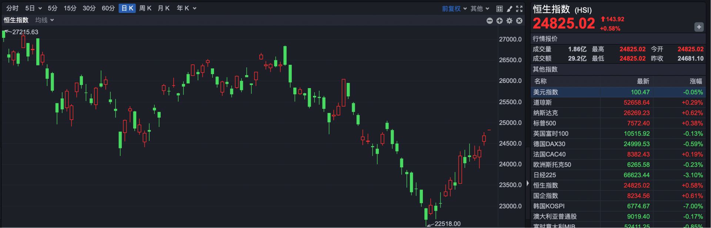Collapse the right panel with arrow handle
Image resolution: width=711 pixels, height=228 pixels.
[528, 183]
